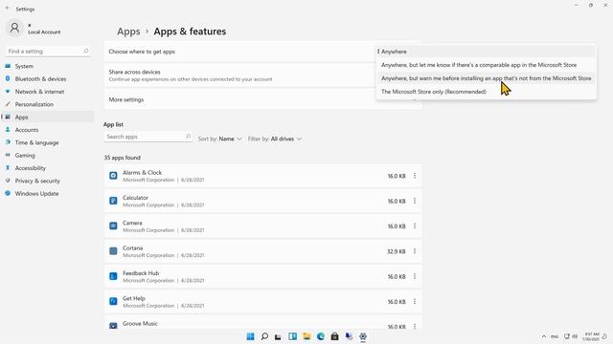Open the Sort by Name dropdown
613x344 pixels.
pos(220,139)
